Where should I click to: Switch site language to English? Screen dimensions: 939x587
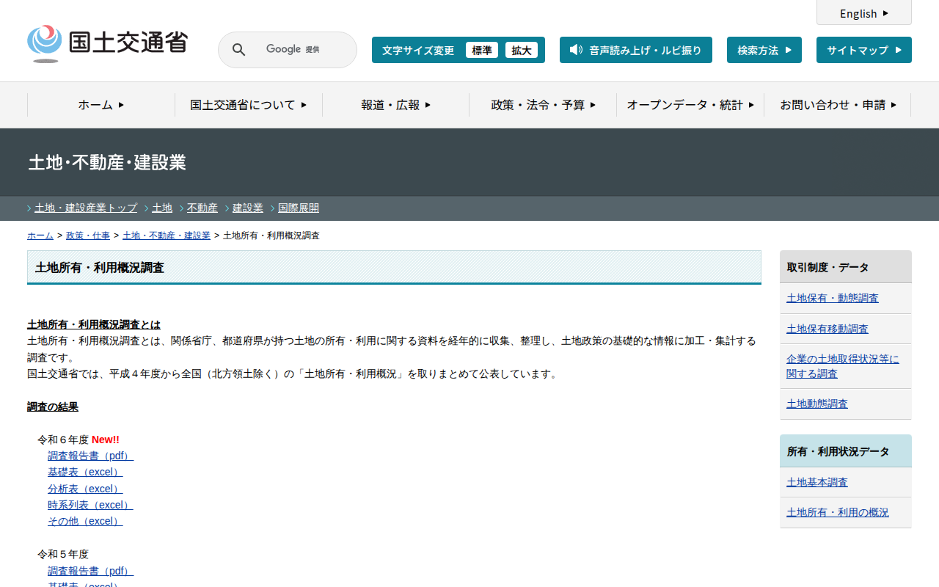pos(863,13)
